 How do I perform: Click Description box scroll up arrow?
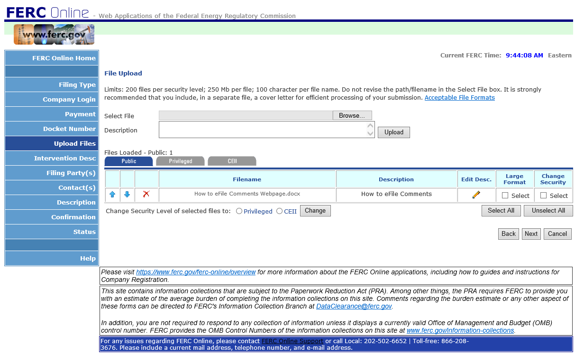pyautogui.click(x=371, y=126)
